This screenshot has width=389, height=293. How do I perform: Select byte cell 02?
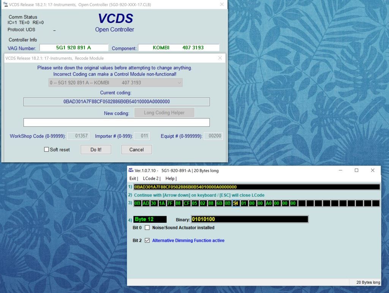(x=203, y=203)
